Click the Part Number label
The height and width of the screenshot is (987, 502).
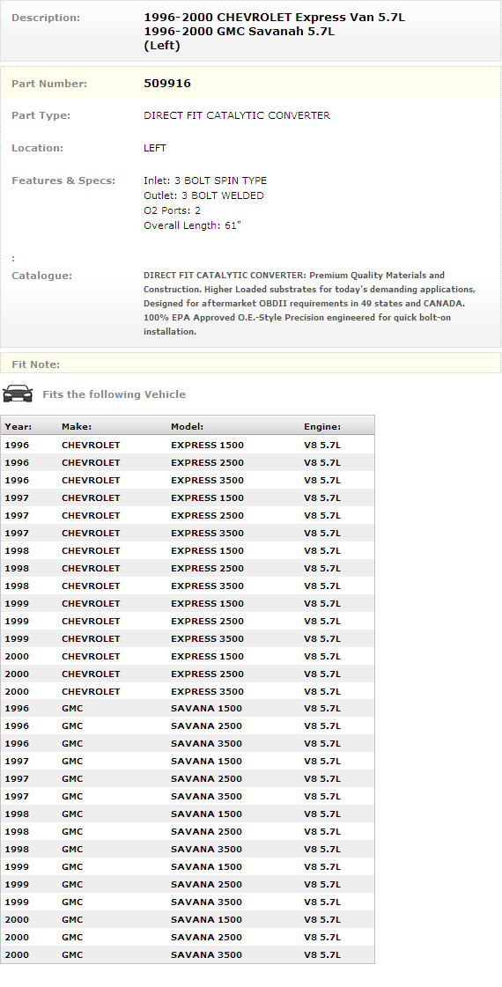[49, 84]
